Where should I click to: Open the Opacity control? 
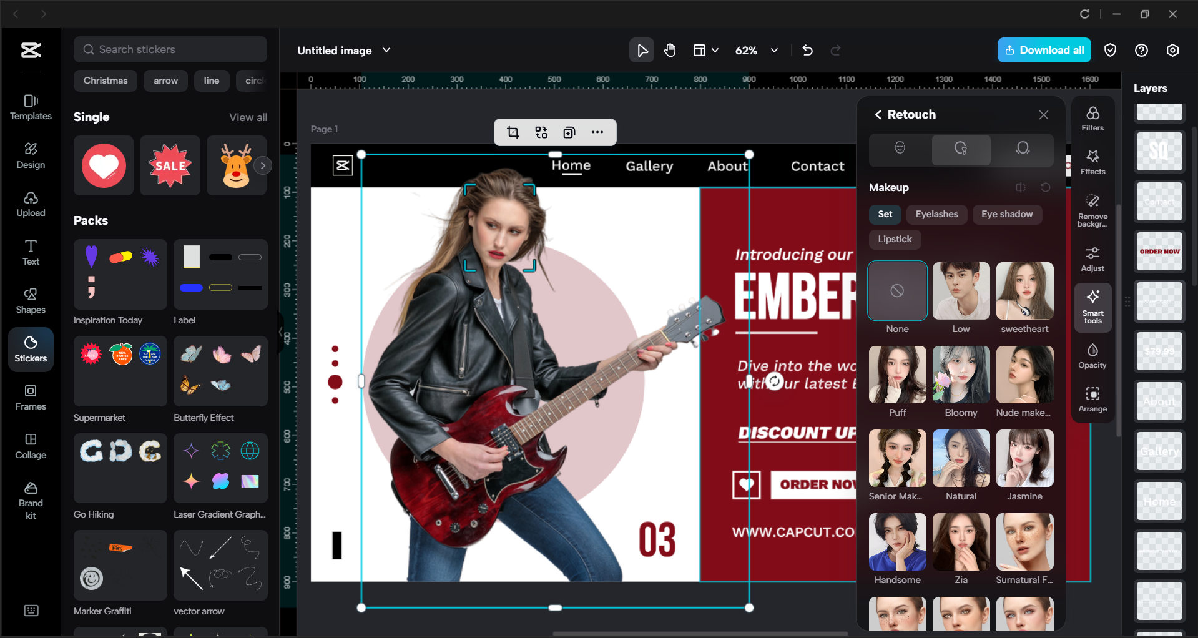click(1092, 355)
